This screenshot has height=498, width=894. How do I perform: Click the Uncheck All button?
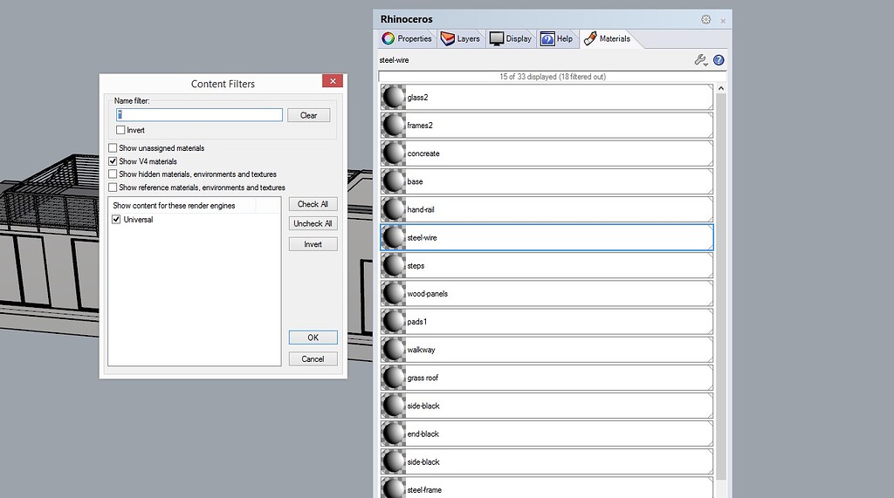pyautogui.click(x=313, y=223)
